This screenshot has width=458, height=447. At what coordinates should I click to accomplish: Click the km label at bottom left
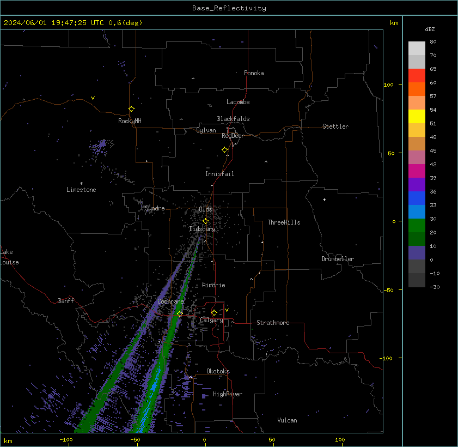click(x=8, y=441)
